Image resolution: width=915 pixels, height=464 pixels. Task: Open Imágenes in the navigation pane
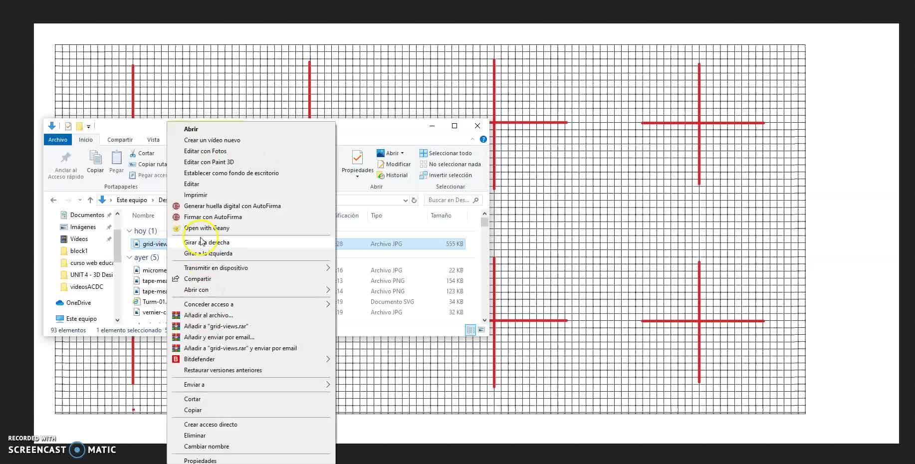[x=83, y=227]
